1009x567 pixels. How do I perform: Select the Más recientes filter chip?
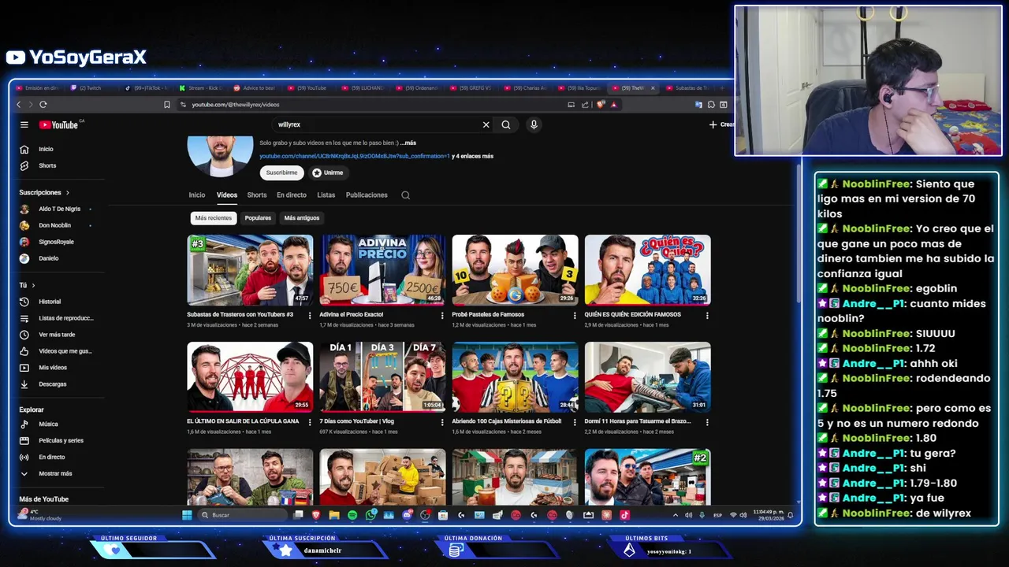click(x=214, y=218)
